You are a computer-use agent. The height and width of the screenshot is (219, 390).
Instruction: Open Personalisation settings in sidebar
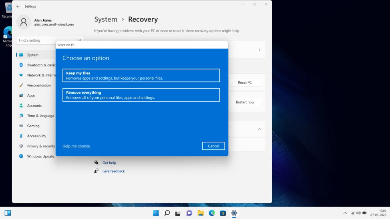click(x=39, y=85)
